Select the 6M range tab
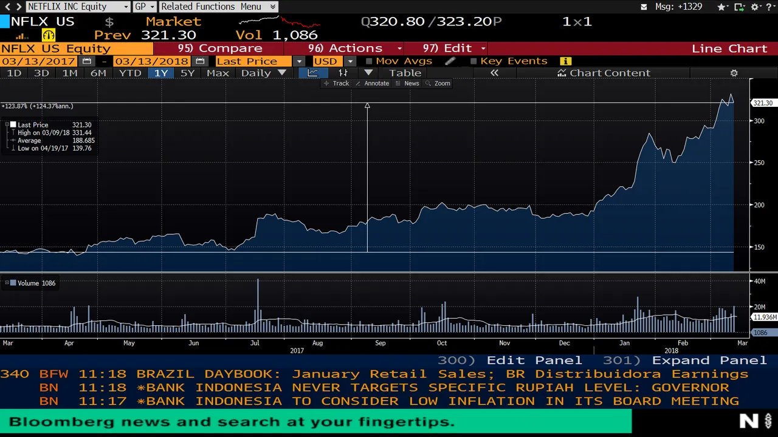Image resolution: width=778 pixels, height=437 pixels. click(98, 73)
